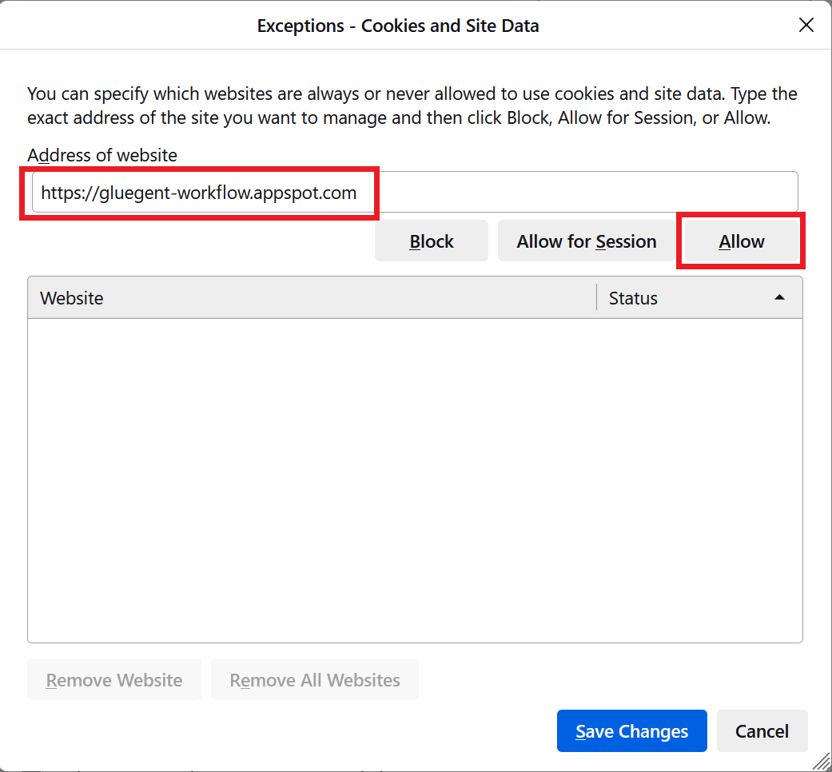
Task: Click the Block button
Action: pos(432,241)
